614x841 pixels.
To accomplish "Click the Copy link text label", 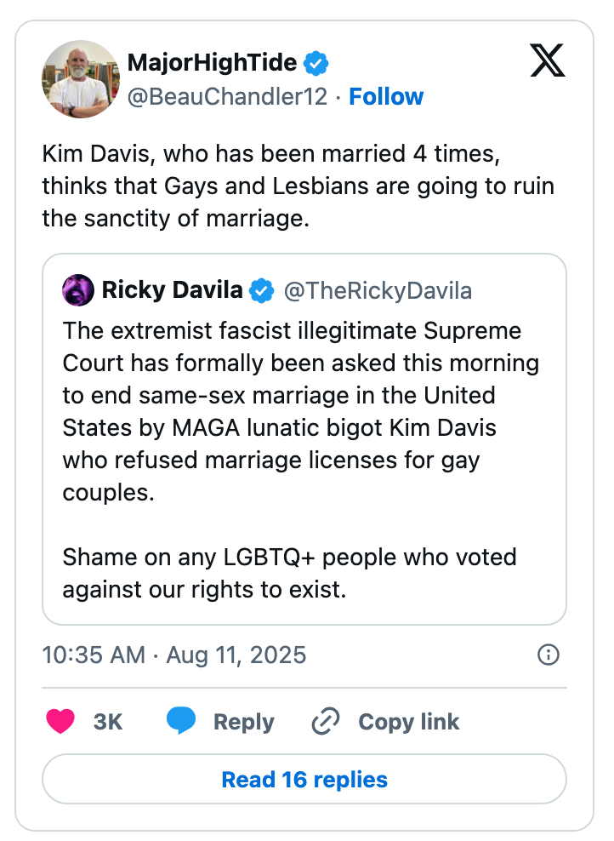I will [x=408, y=721].
